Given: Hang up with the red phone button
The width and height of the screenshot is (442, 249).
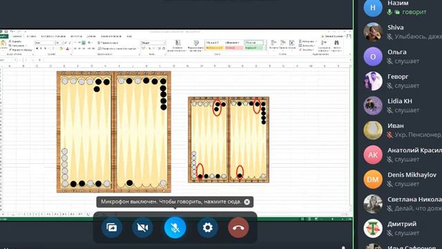Looking at the screenshot, I should (238, 228).
